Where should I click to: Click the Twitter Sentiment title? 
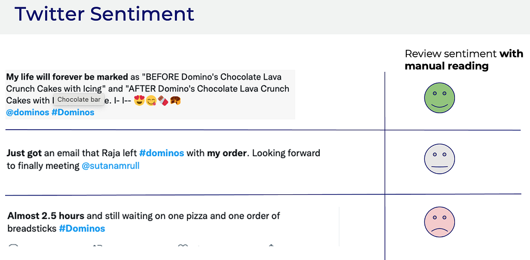pos(105,14)
